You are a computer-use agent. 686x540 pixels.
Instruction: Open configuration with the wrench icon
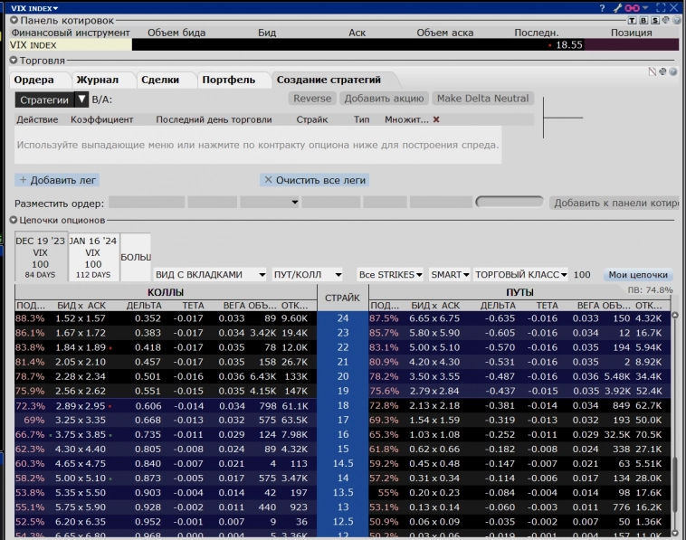coord(616,7)
